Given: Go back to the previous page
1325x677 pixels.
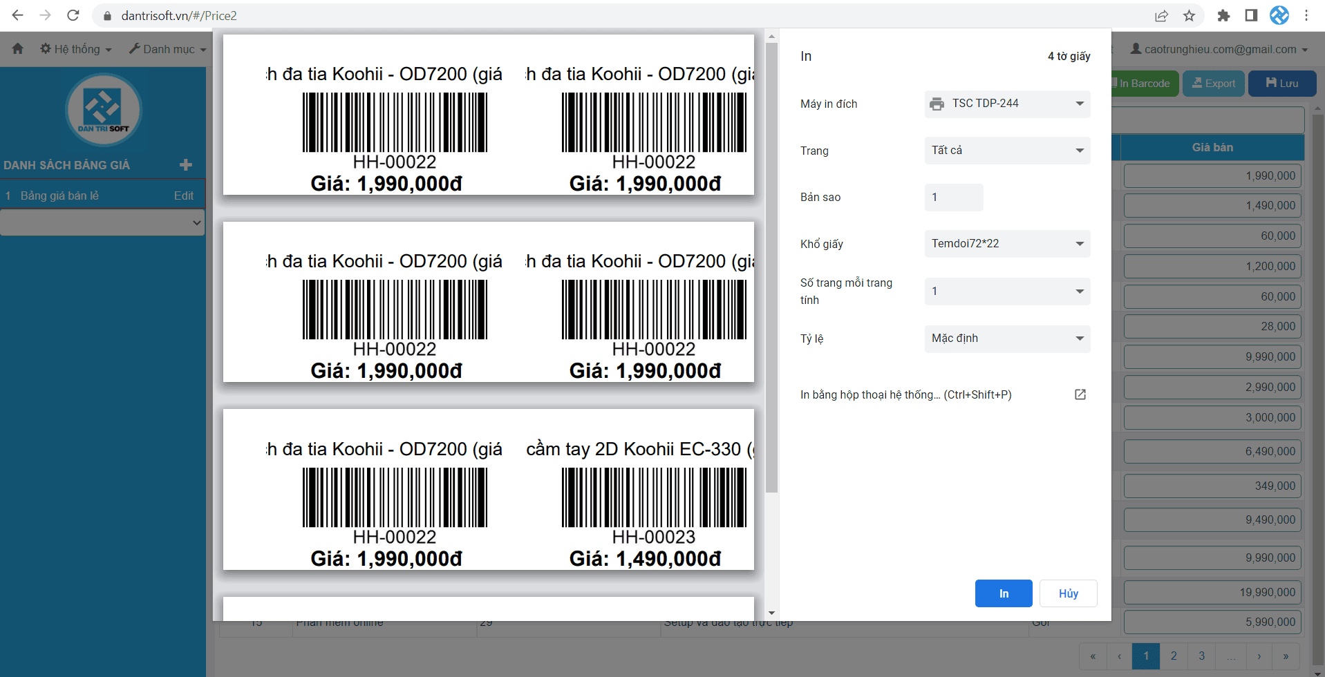Looking at the screenshot, I should (18, 15).
